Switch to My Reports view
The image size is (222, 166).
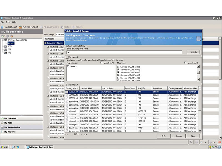coord(21,132)
